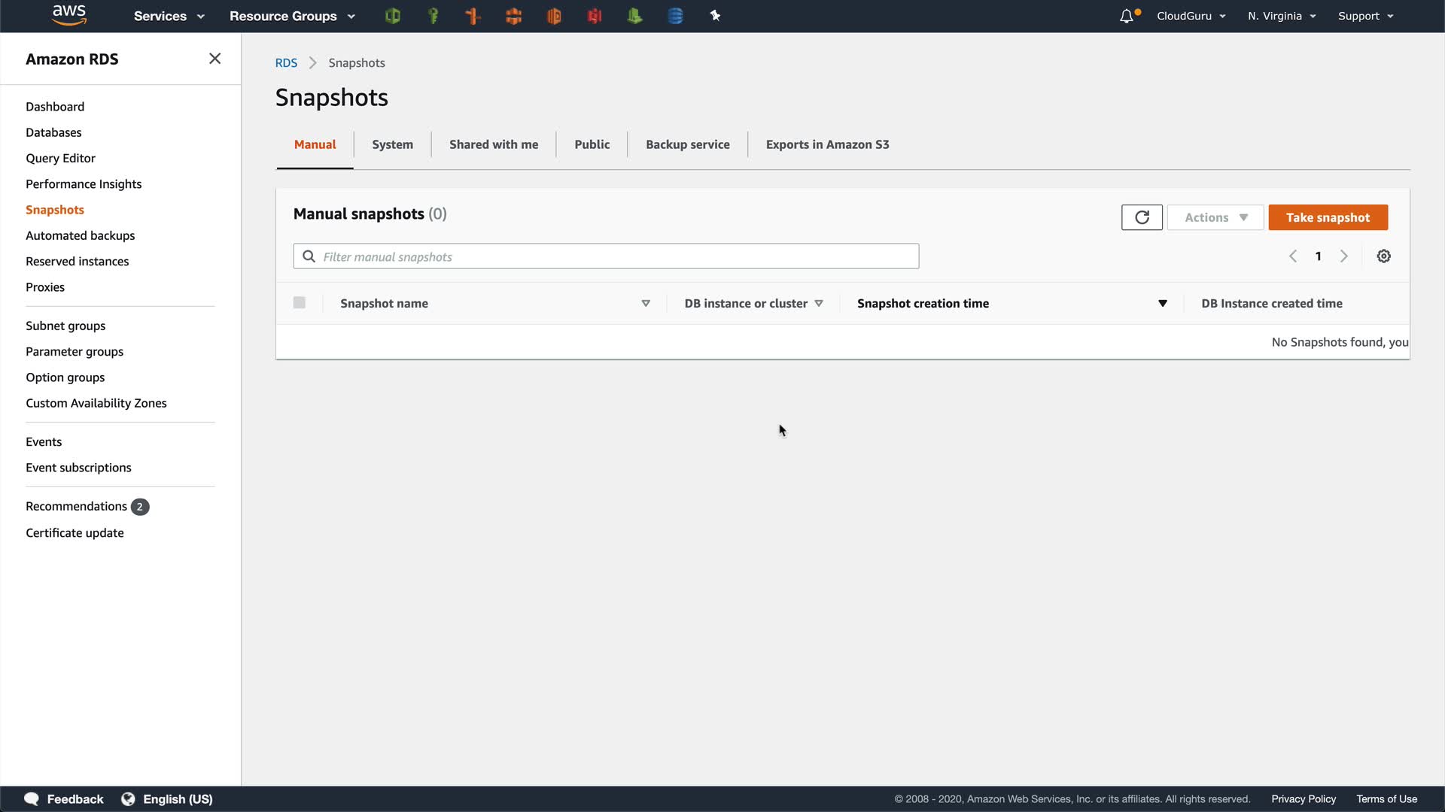
Task: Click the AWS logo home icon
Action: coord(69,15)
